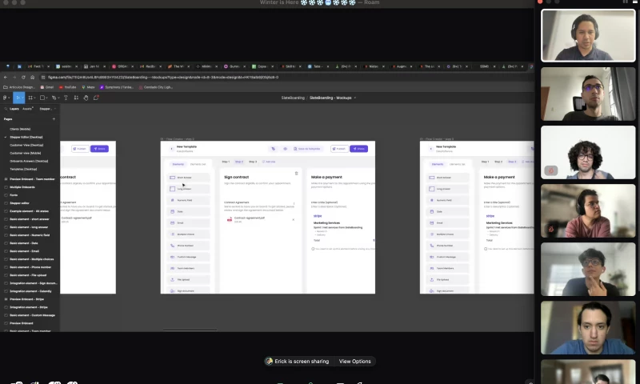Select the Hand tool
Image resolution: width=640 pixels, height=384 pixels.
pos(86,98)
